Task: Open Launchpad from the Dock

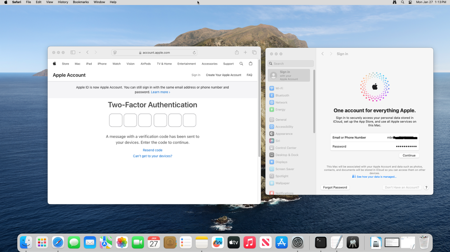Action: coord(42,242)
